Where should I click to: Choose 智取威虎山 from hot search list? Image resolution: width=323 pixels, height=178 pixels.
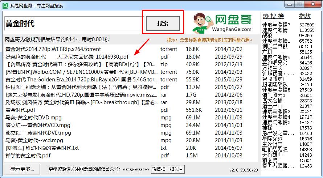pos(275,79)
